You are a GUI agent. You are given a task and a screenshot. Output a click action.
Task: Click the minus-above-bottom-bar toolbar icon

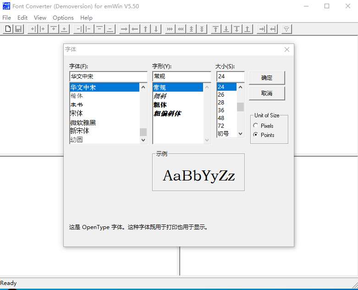[110, 29]
